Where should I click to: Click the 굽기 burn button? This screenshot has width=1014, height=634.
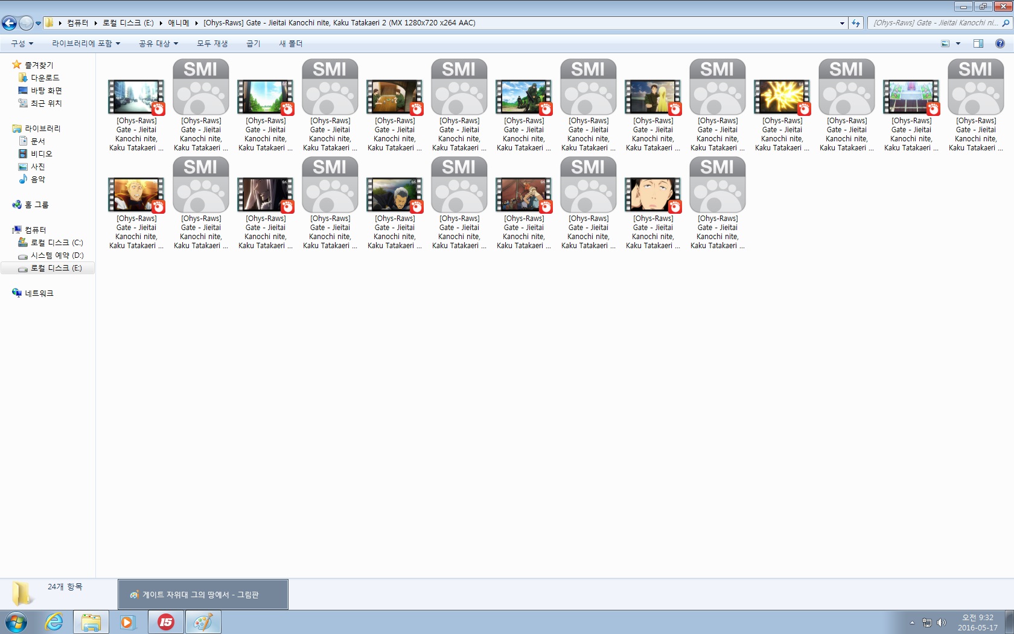point(253,43)
